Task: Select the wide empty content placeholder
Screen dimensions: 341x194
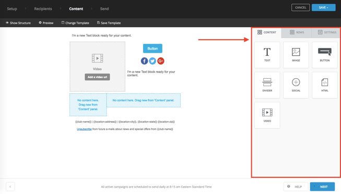Action: click(x=144, y=100)
